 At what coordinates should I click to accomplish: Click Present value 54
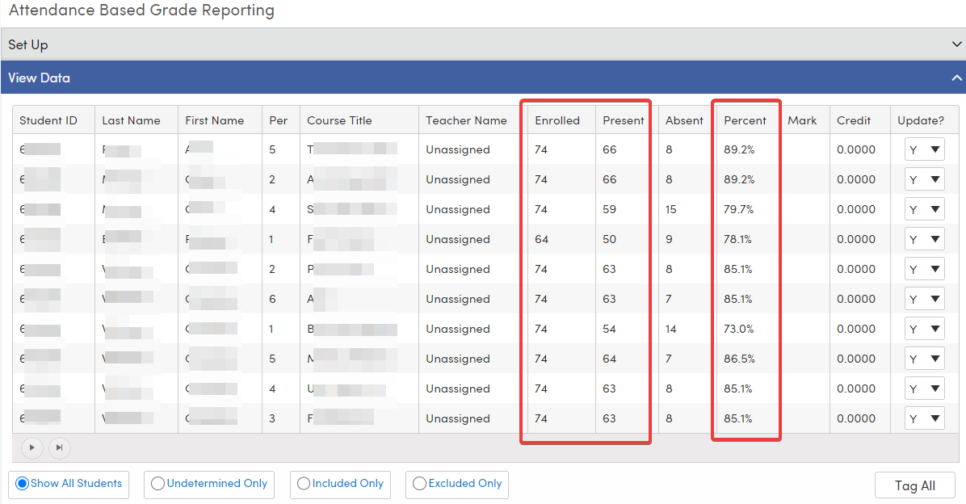(x=609, y=329)
